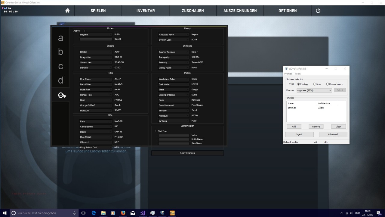The width and height of the screenshot is (385, 217).
Task: Go to the CS:GO home screen icon
Action: tap(67, 11)
